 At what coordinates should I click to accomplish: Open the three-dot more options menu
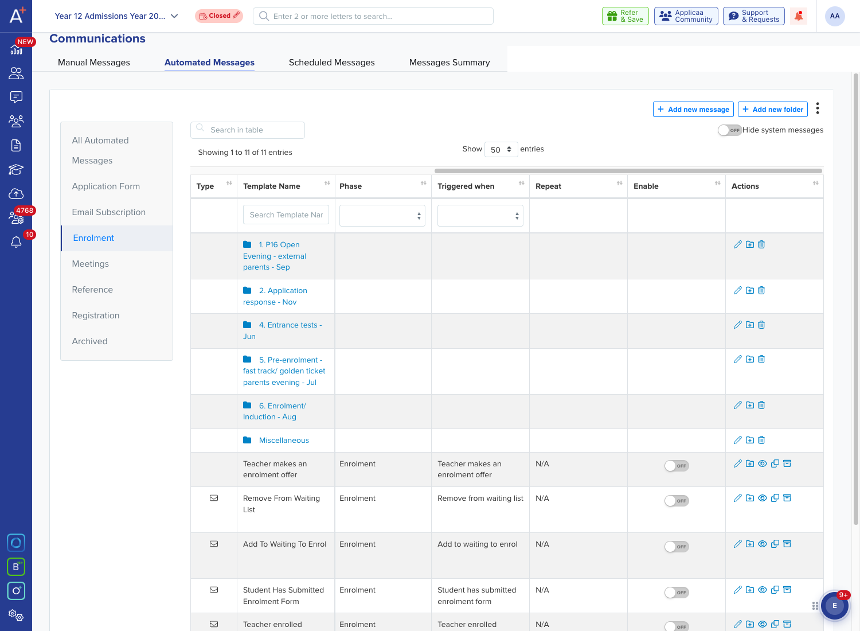pyautogui.click(x=818, y=108)
